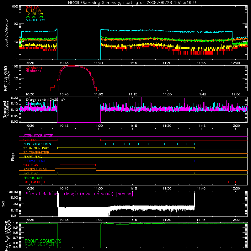Screen dimensions: 251x251
Task: Click the SAA flag raised segment
Action: coord(78,164)
